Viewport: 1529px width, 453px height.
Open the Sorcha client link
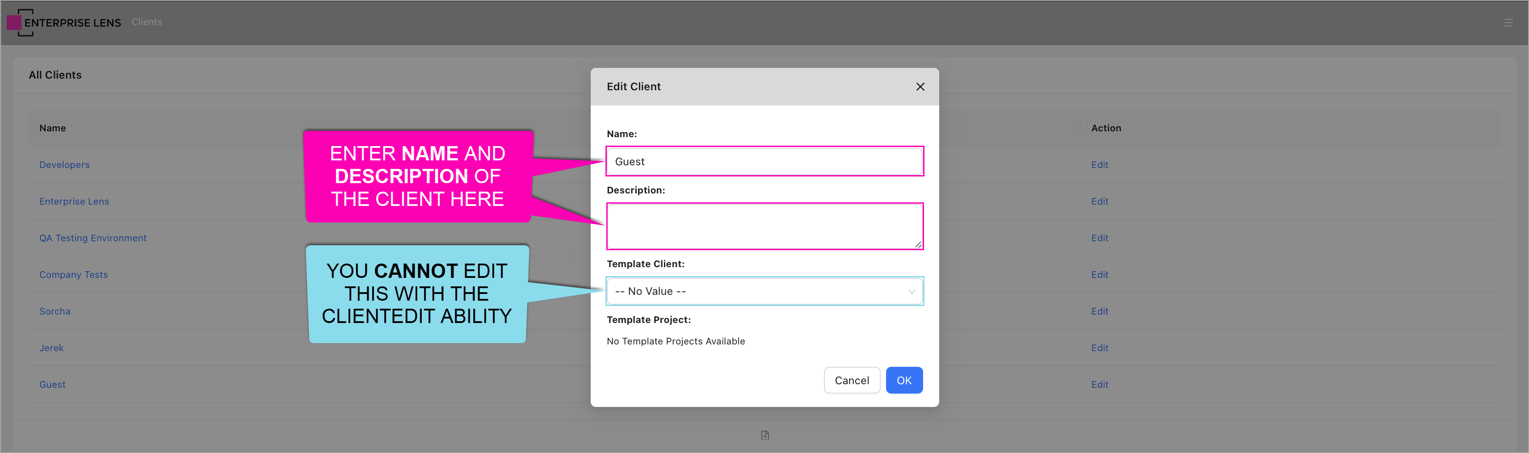(55, 311)
